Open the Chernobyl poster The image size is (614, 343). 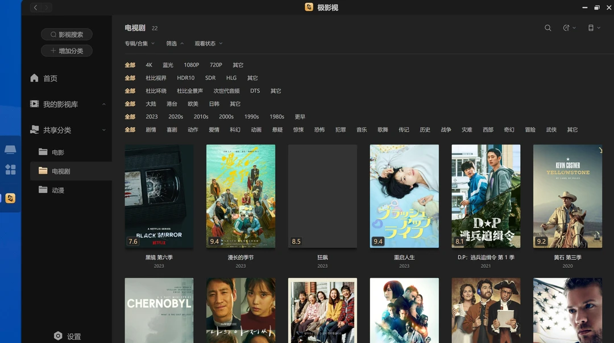(x=159, y=311)
